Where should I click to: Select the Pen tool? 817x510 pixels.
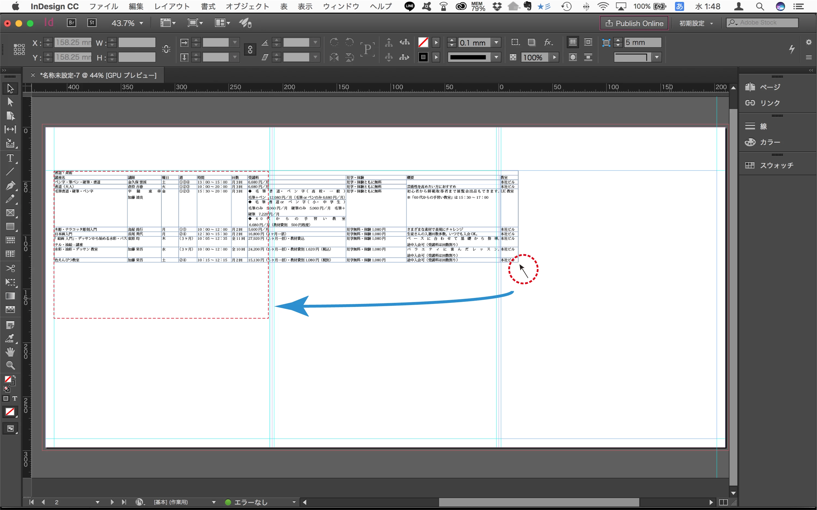coord(10,185)
